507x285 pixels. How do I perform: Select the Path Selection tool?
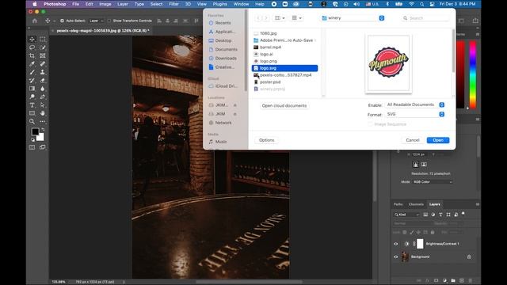[x=42, y=105]
